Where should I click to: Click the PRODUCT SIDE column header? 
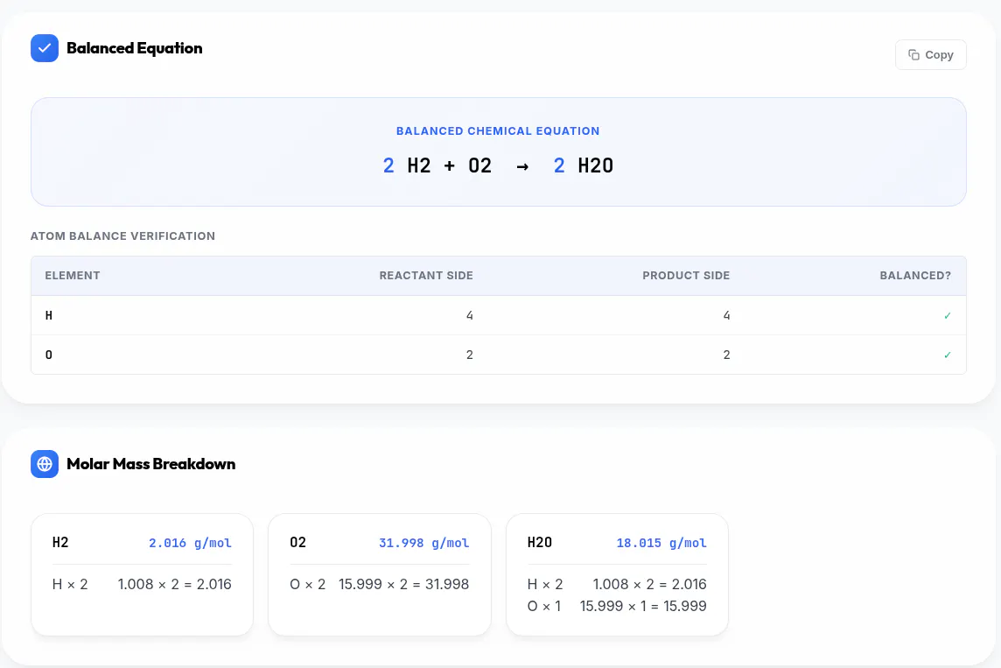pyautogui.click(x=686, y=275)
